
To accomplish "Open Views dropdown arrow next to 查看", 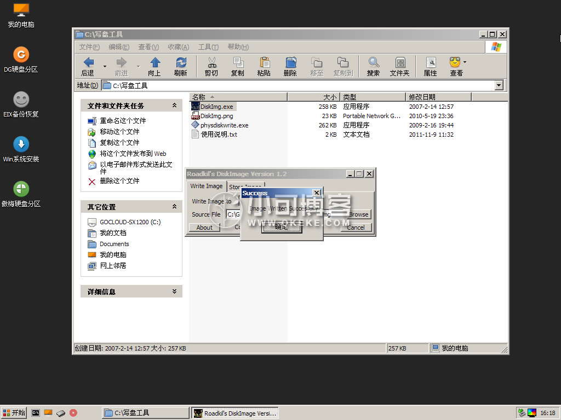I will tap(465, 62).
